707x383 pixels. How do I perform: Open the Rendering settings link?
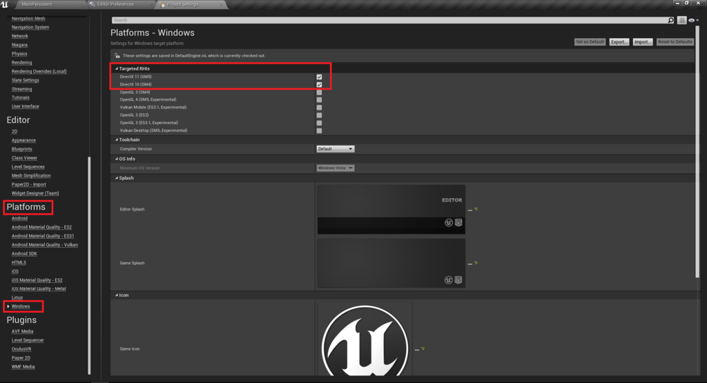tap(21, 63)
